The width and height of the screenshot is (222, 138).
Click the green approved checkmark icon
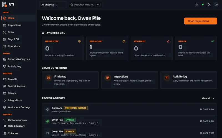48,121
